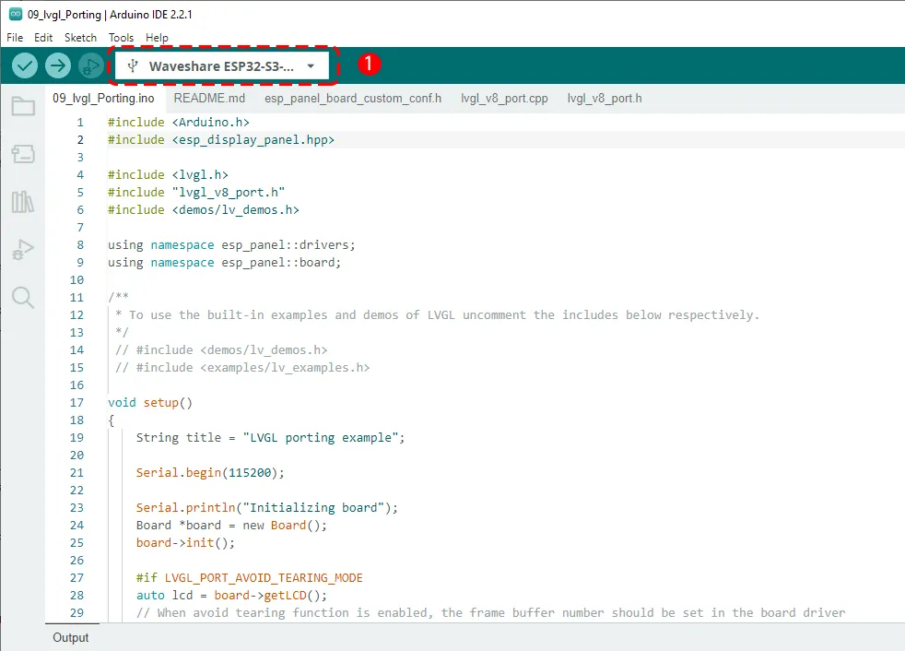
Task: Click the Output panel label
Action: pos(70,637)
